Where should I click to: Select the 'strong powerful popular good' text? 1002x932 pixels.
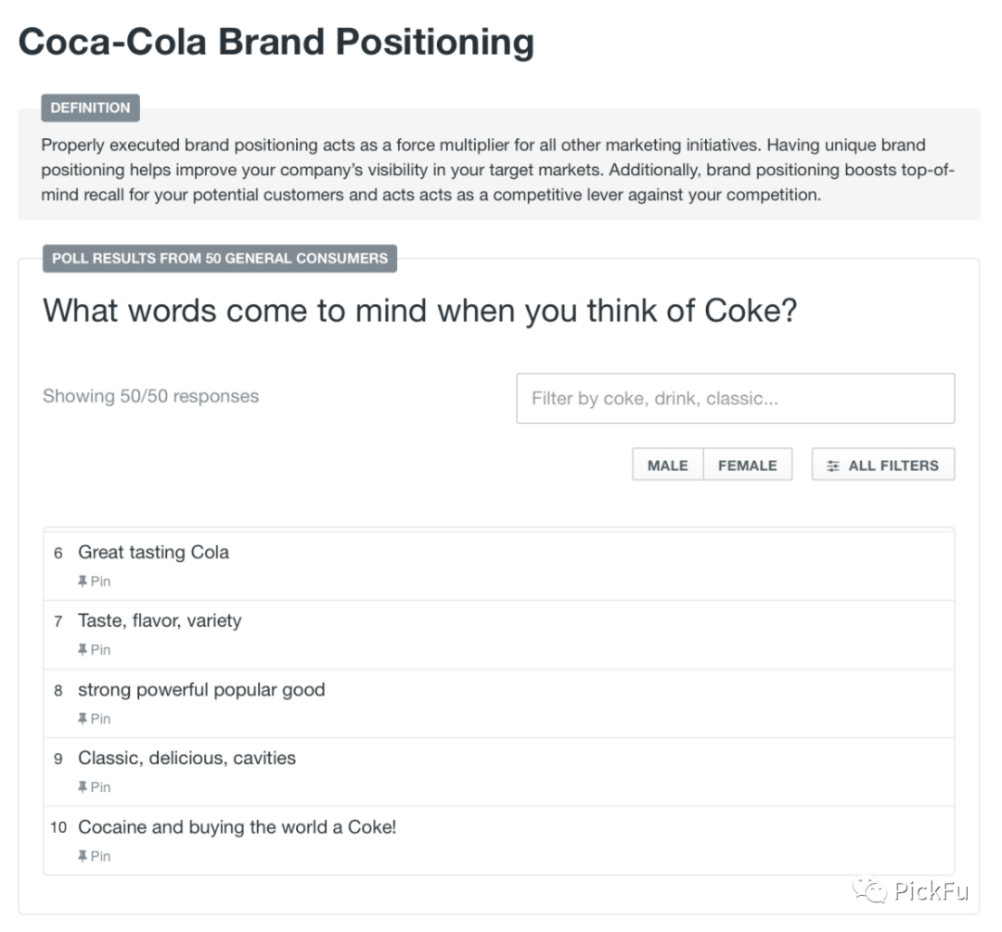(201, 690)
